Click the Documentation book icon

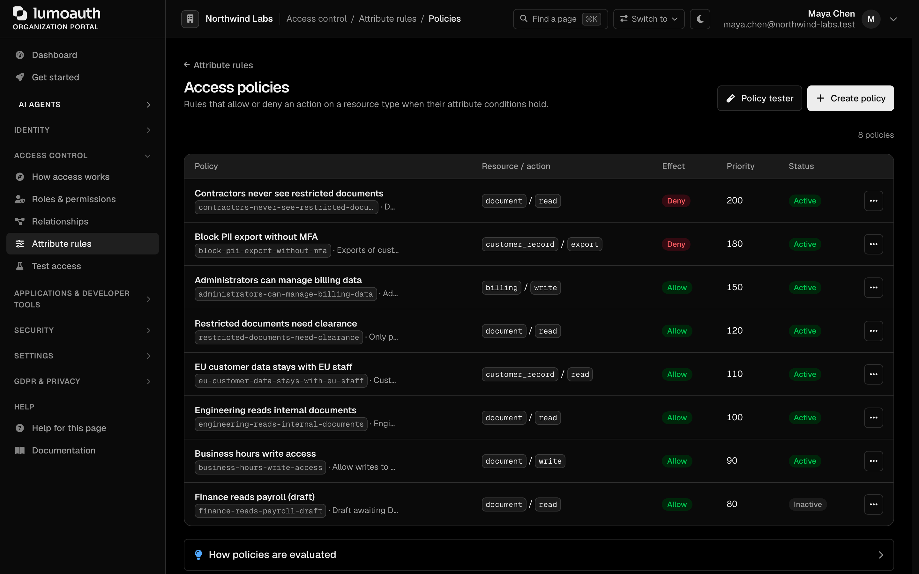(x=20, y=450)
